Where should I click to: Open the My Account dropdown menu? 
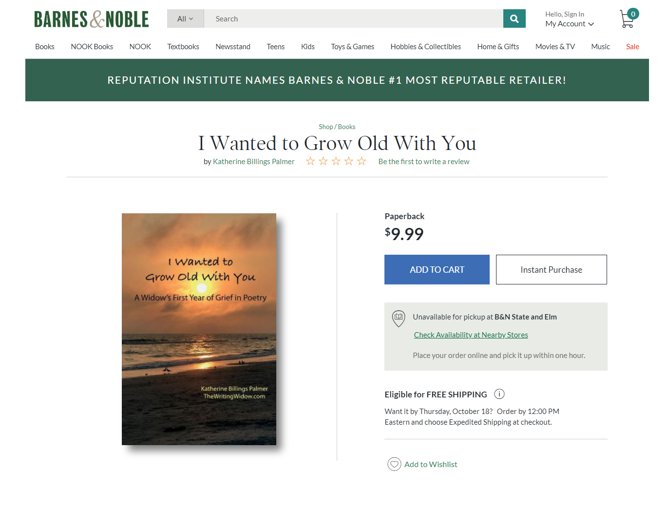[569, 24]
